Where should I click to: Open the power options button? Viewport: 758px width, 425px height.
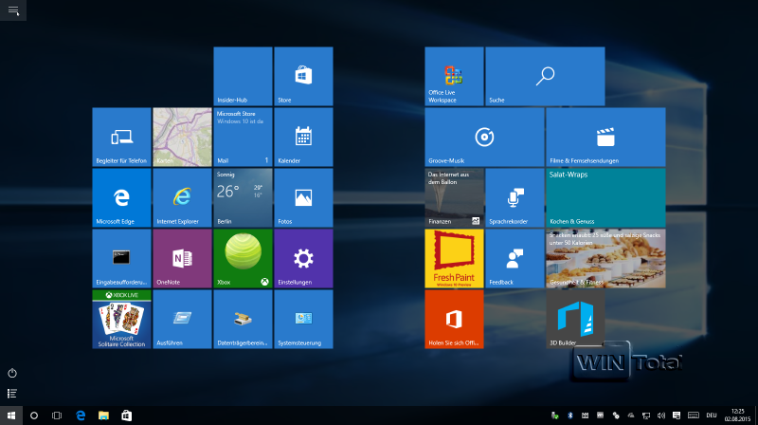(12, 373)
